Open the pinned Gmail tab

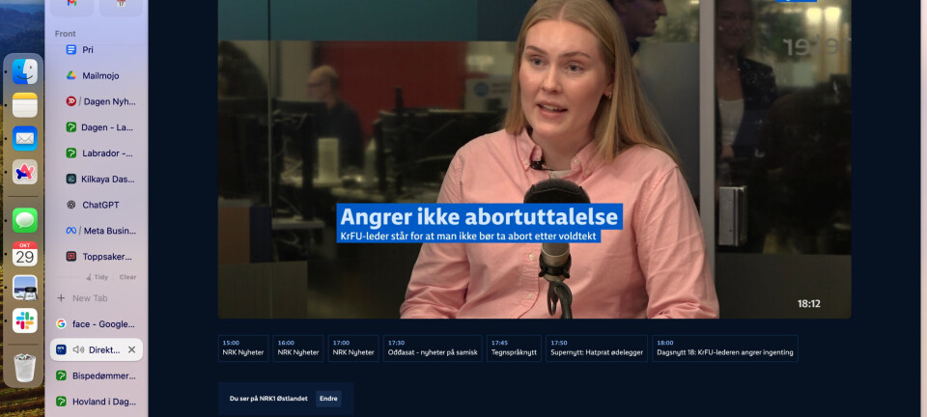71,5
